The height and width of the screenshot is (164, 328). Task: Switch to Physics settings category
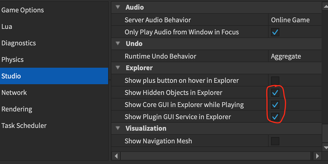[12, 60]
